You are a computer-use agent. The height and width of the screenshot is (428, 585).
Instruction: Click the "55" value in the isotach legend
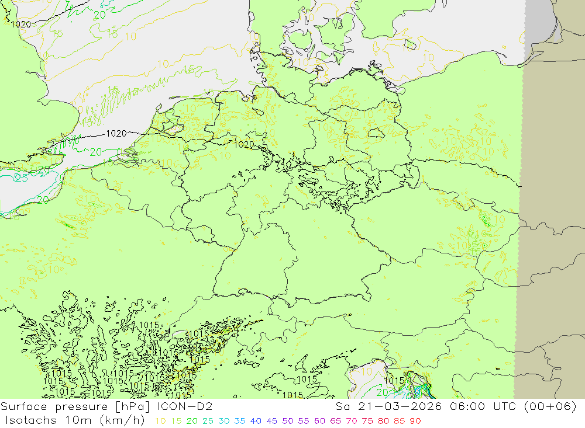coord(303,421)
